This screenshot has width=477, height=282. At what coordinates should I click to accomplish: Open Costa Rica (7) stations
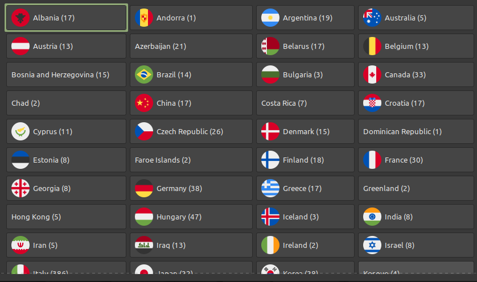[305, 103]
